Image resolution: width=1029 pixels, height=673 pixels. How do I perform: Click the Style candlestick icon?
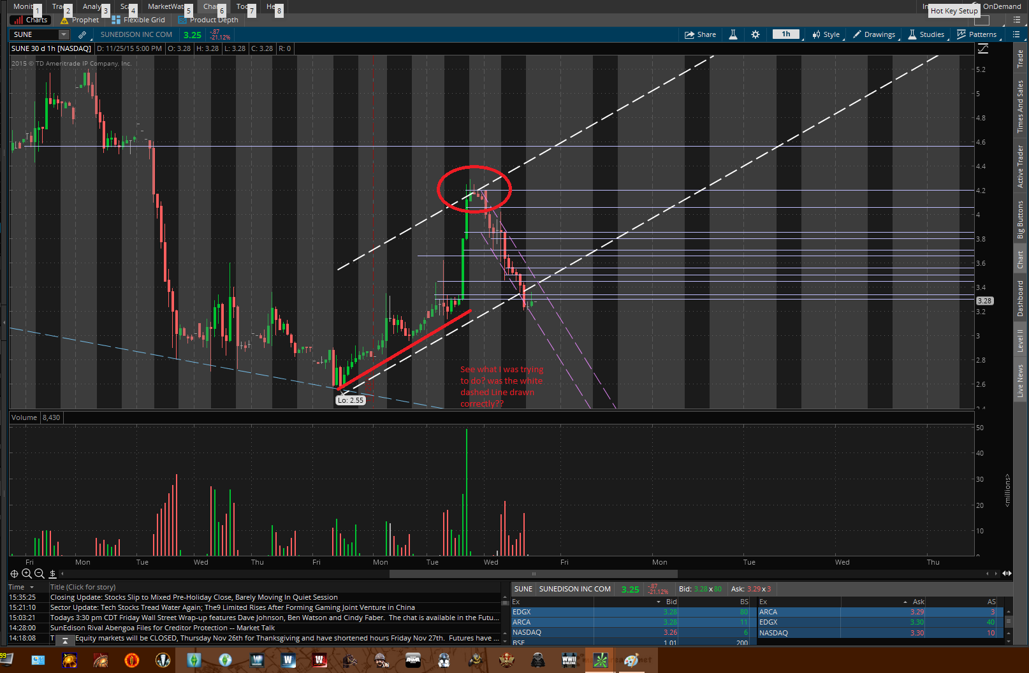[816, 35]
